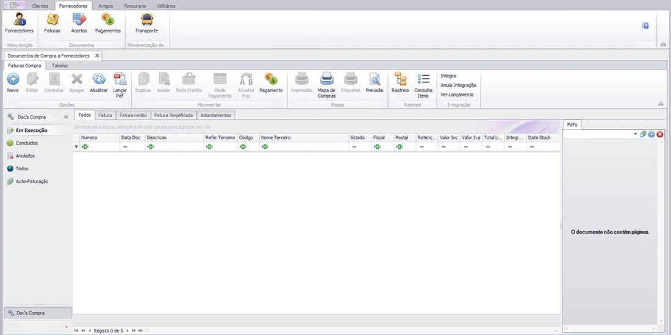
Task: Expand the navigation pane options arrow at bottom
Action: coord(66,326)
